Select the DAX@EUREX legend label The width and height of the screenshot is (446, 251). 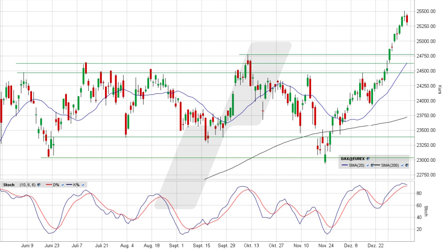click(x=353, y=159)
